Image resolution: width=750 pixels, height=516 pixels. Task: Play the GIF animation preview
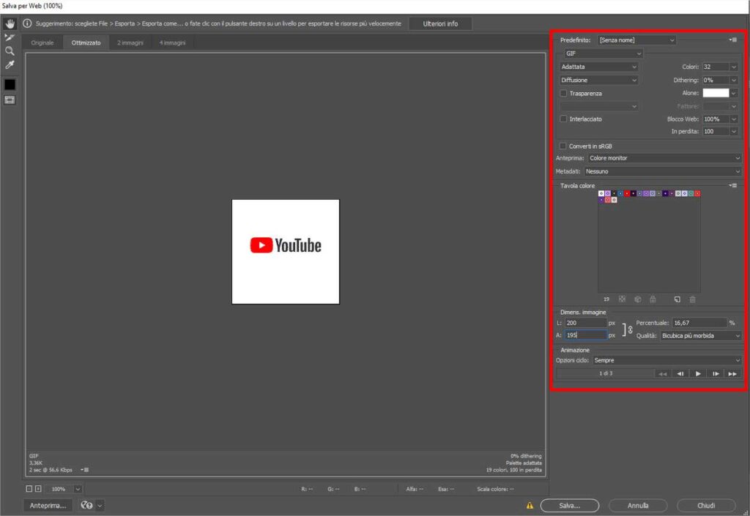click(x=699, y=373)
